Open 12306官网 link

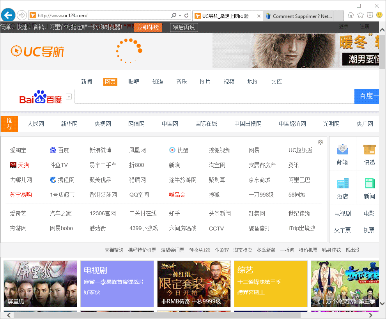103,213
